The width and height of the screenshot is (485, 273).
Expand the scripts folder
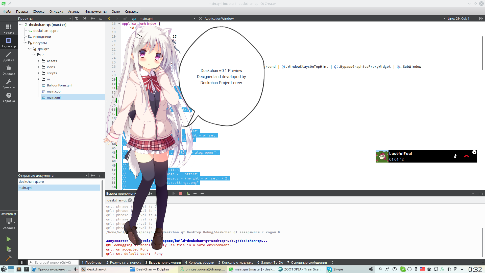click(x=38, y=73)
